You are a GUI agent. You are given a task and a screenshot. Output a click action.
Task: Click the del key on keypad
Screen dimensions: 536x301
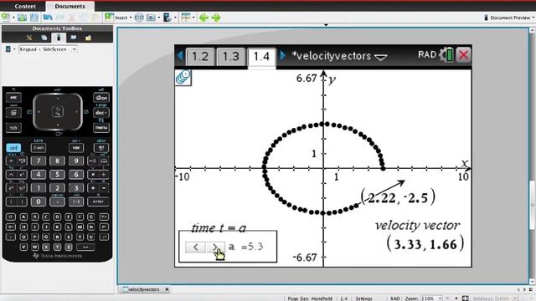point(101,148)
